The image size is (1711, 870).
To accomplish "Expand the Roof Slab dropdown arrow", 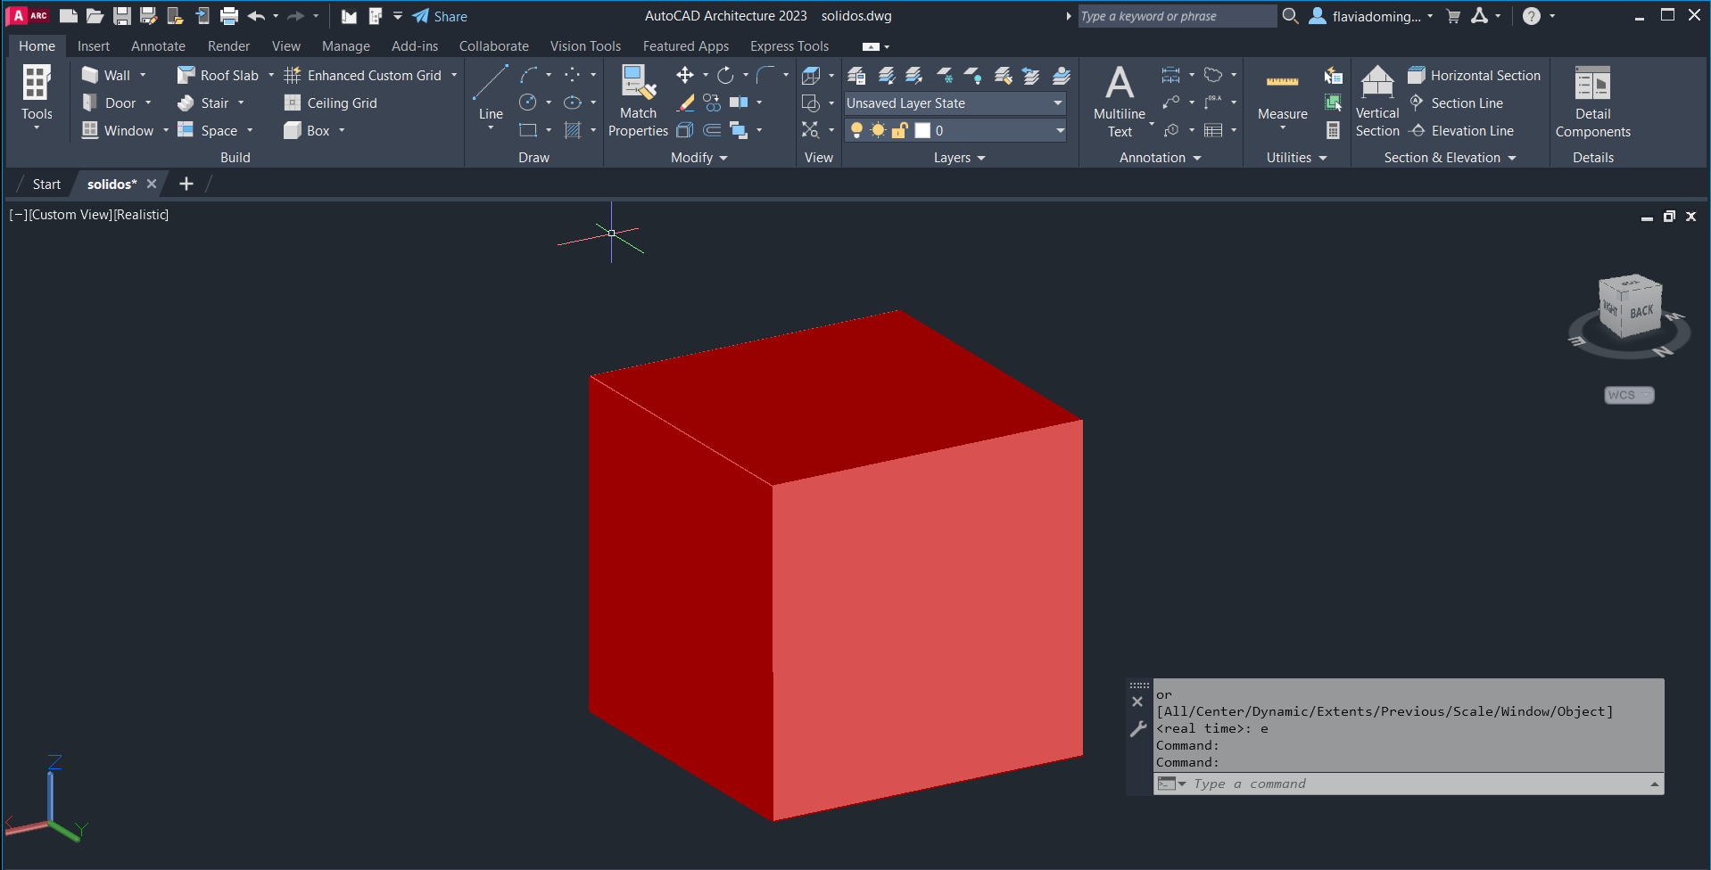I will pos(271,75).
